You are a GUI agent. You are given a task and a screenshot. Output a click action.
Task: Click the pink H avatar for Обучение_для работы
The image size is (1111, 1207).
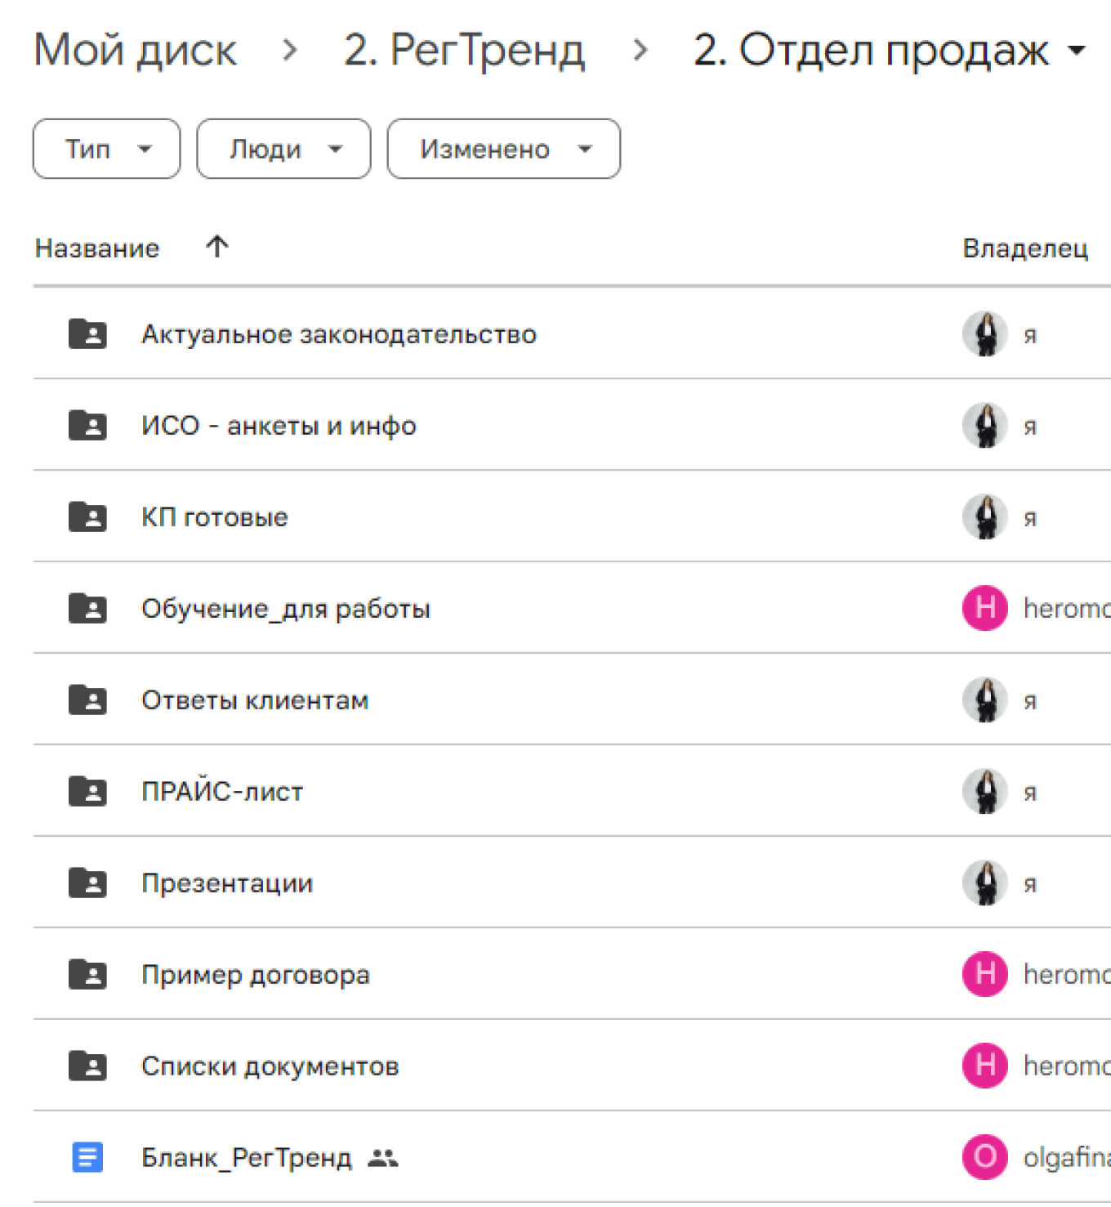coord(984,608)
